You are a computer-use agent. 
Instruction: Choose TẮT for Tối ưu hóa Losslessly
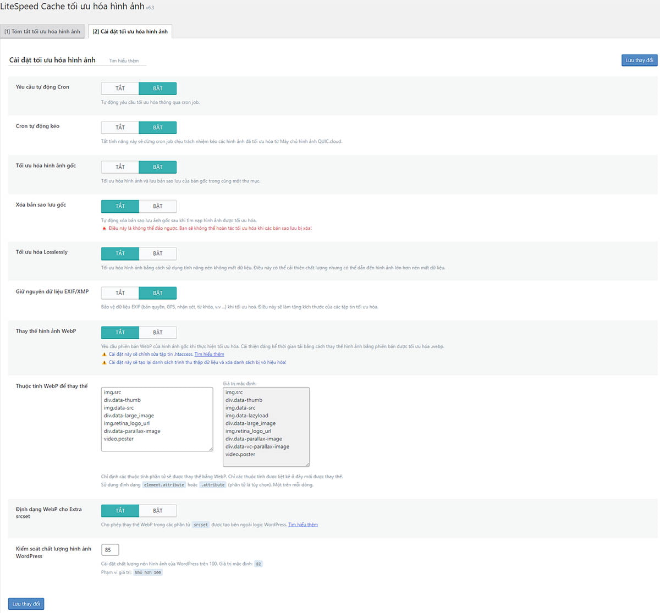pyautogui.click(x=120, y=253)
